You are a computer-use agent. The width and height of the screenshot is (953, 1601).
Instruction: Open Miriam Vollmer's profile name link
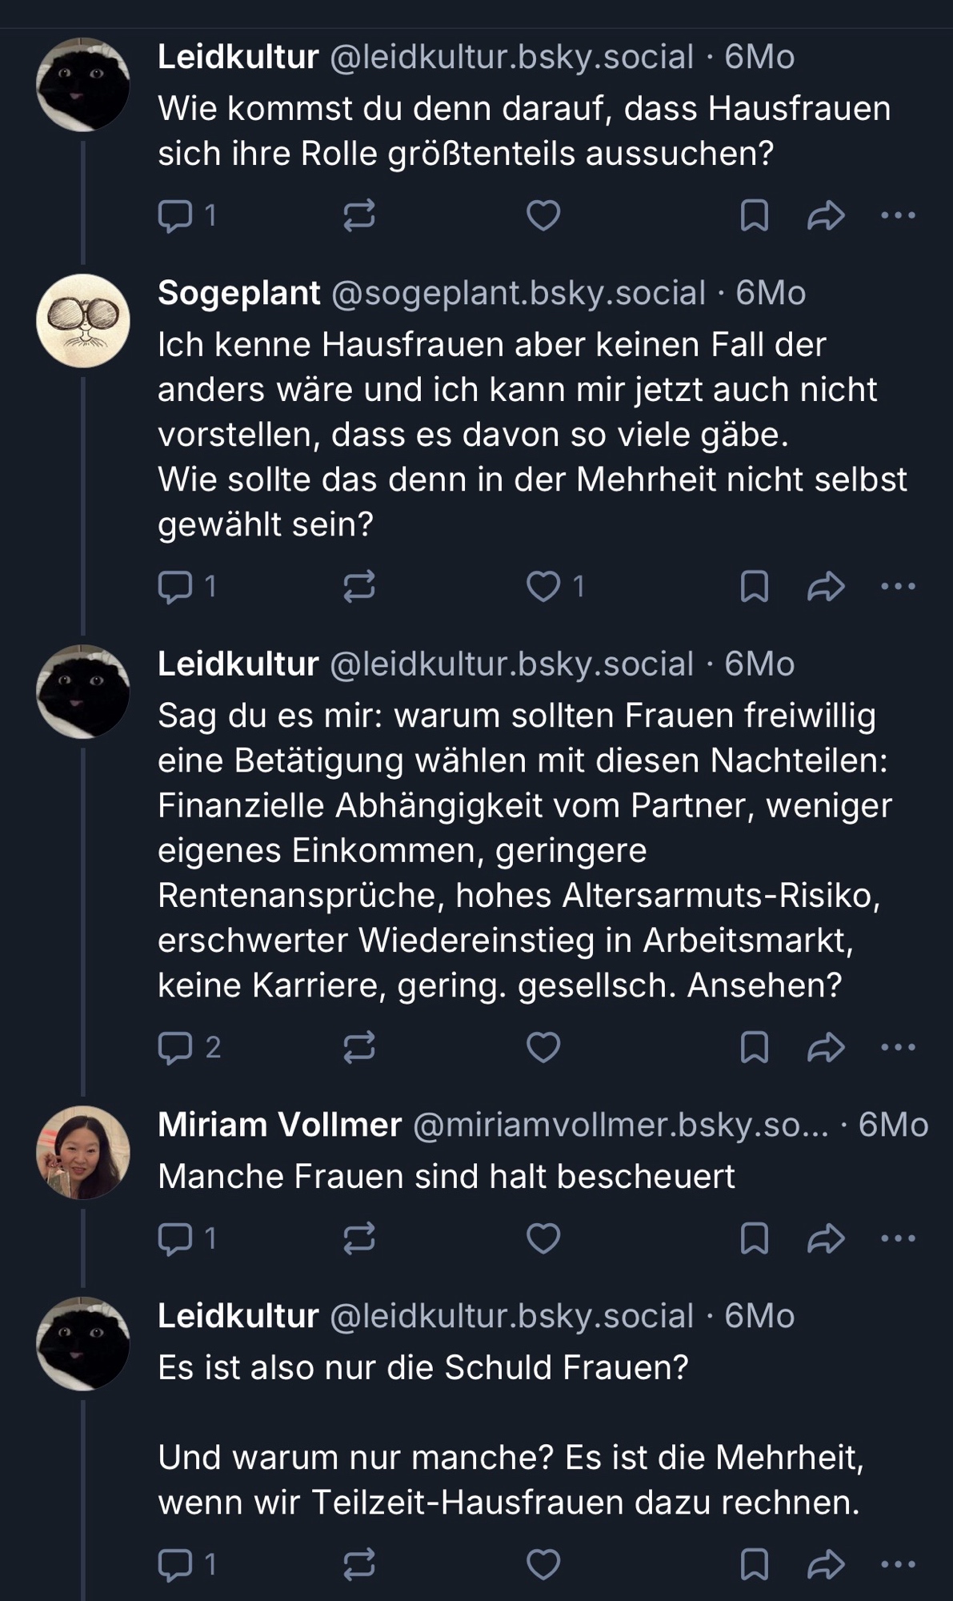(279, 1125)
